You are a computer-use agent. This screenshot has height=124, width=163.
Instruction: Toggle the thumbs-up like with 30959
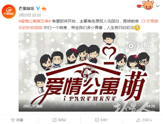[x=144, y=120]
